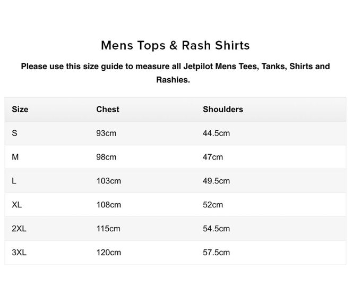
Task: Click the Shoulders column header
Action: [223, 109]
